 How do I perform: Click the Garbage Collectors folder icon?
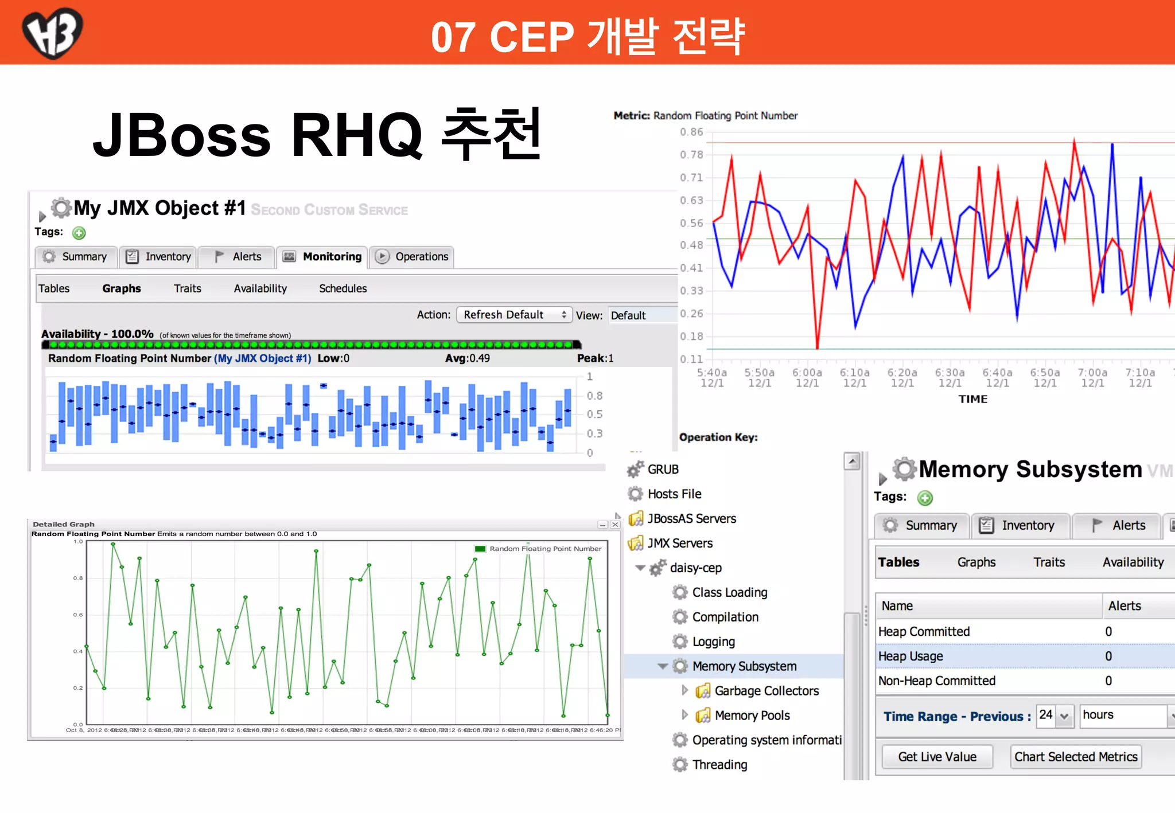[x=702, y=691]
